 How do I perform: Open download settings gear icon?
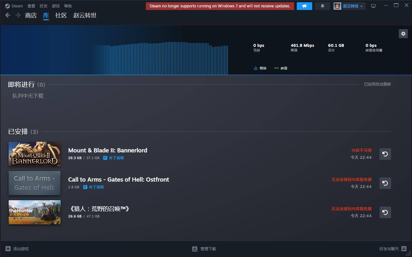click(403, 34)
